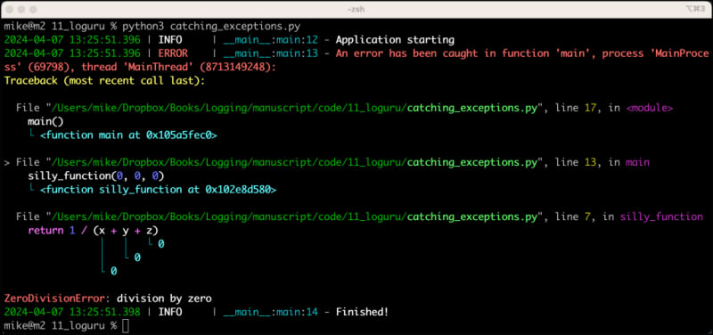
Task: Click the 'Finished!' log message
Action: point(363,312)
